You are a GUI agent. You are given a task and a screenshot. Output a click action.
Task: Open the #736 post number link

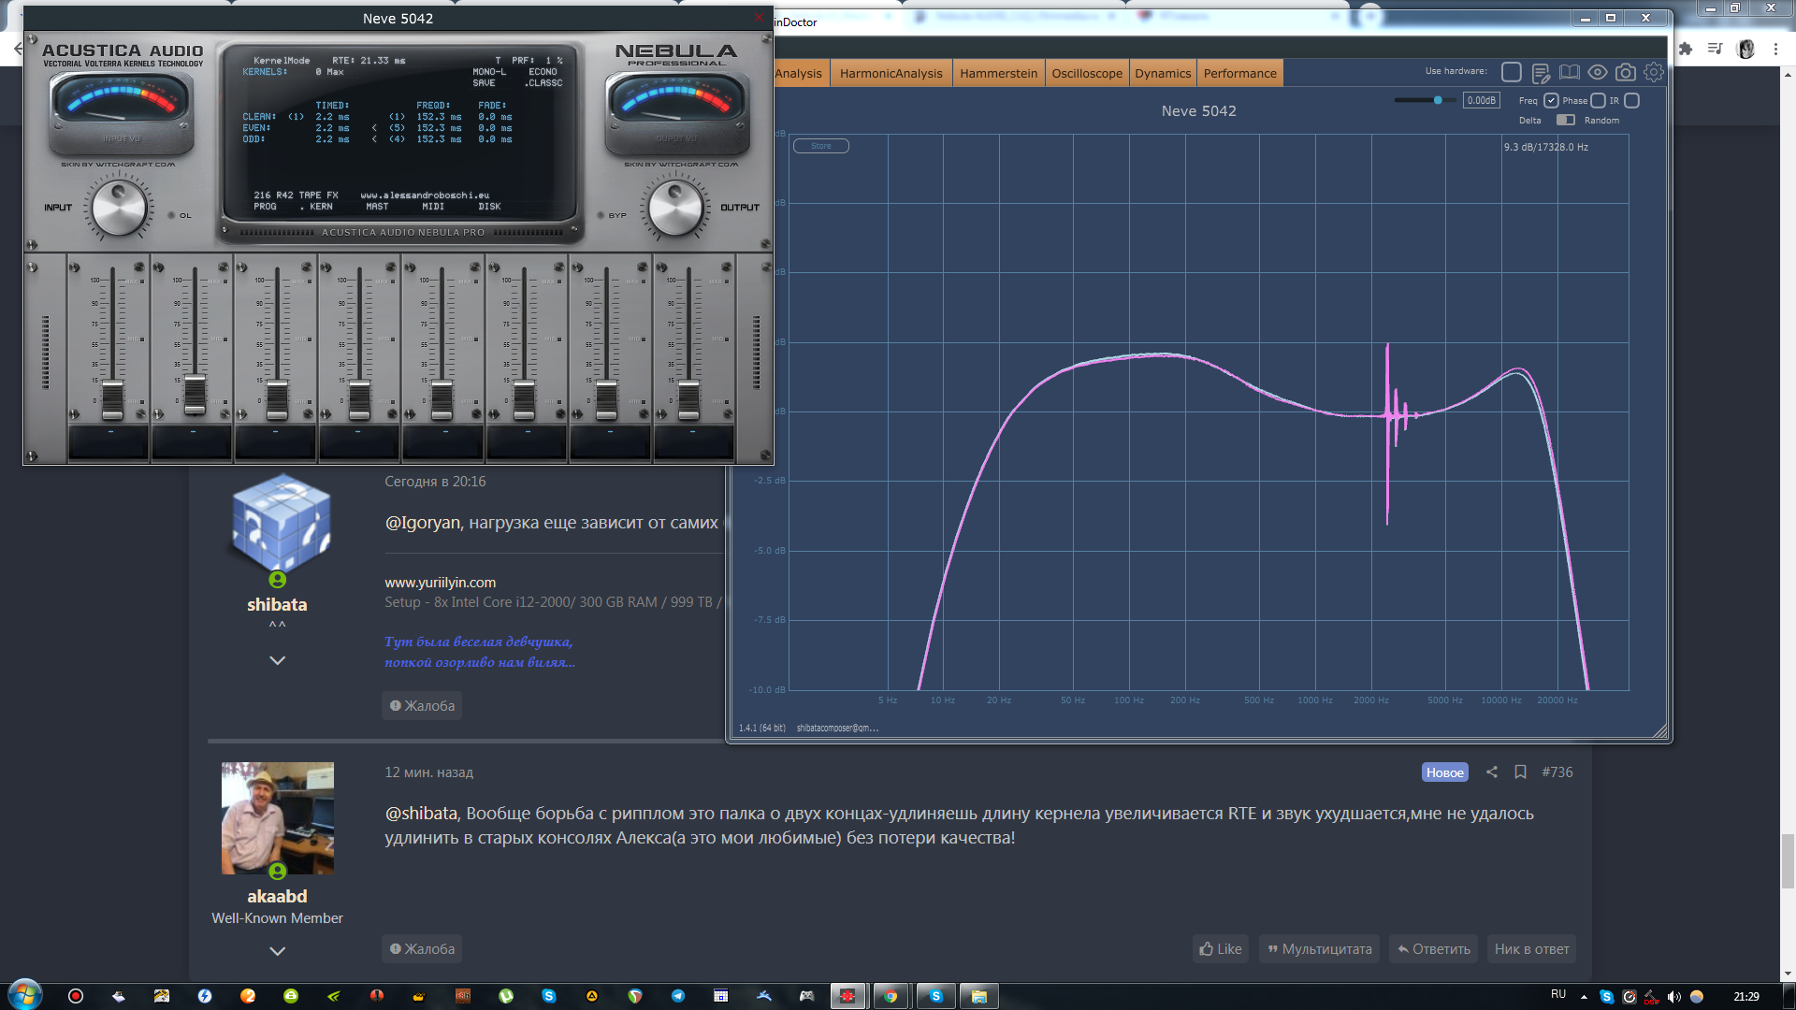[1557, 772]
